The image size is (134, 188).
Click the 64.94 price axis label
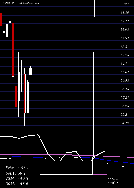125,38
